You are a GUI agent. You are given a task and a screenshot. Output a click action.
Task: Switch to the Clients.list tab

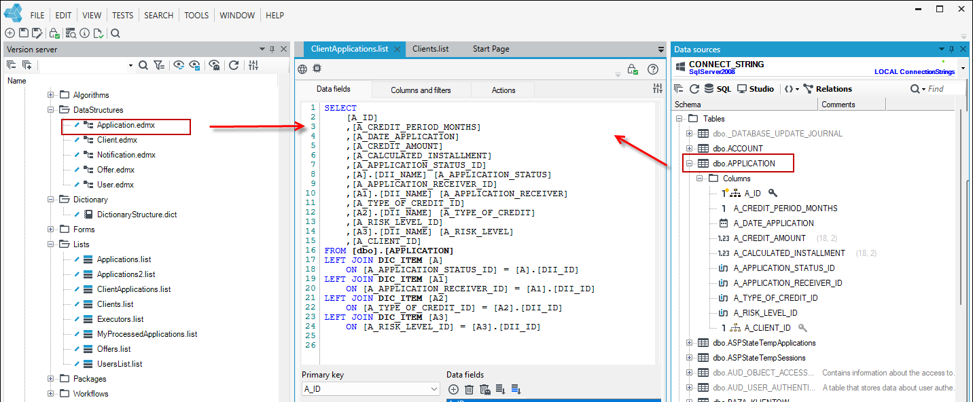pyautogui.click(x=431, y=49)
